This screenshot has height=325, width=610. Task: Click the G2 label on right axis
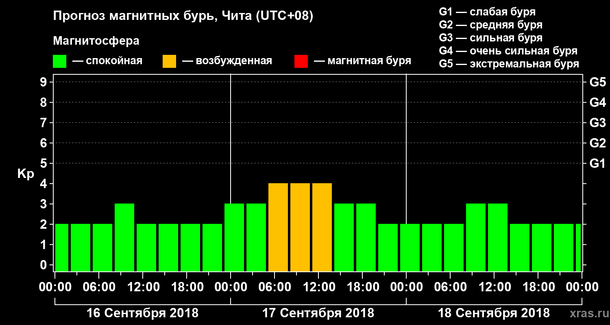(x=597, y=143)
